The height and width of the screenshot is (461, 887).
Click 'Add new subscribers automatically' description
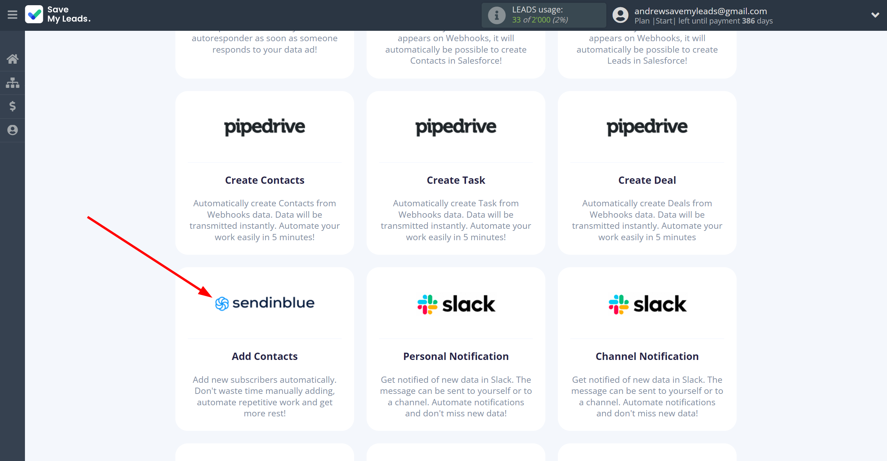(x=265, y=396)
